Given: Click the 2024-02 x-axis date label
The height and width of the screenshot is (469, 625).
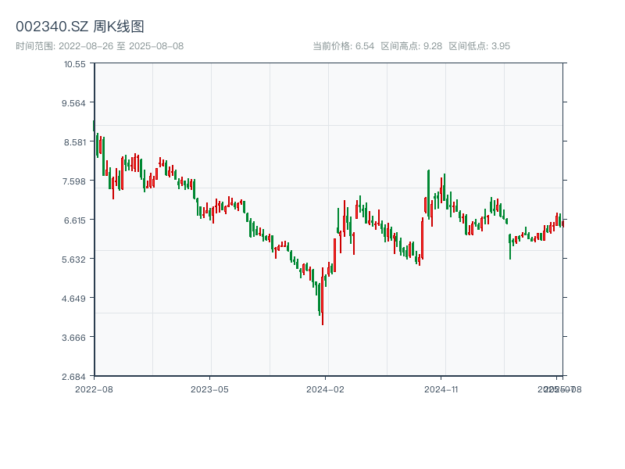Looking at the screenshot, I should click(325, 388).
